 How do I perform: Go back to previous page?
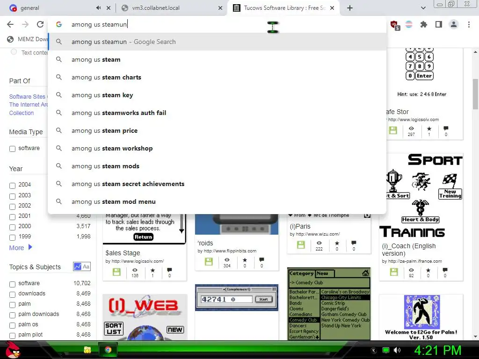click(x=10, y=24)
